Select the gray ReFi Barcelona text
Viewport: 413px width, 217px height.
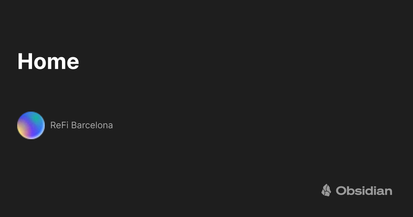pos(82,125)
